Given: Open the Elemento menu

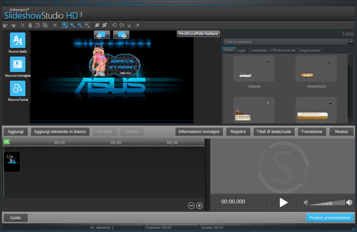Looking at the screenshot, I should click(x=60, y=3).
